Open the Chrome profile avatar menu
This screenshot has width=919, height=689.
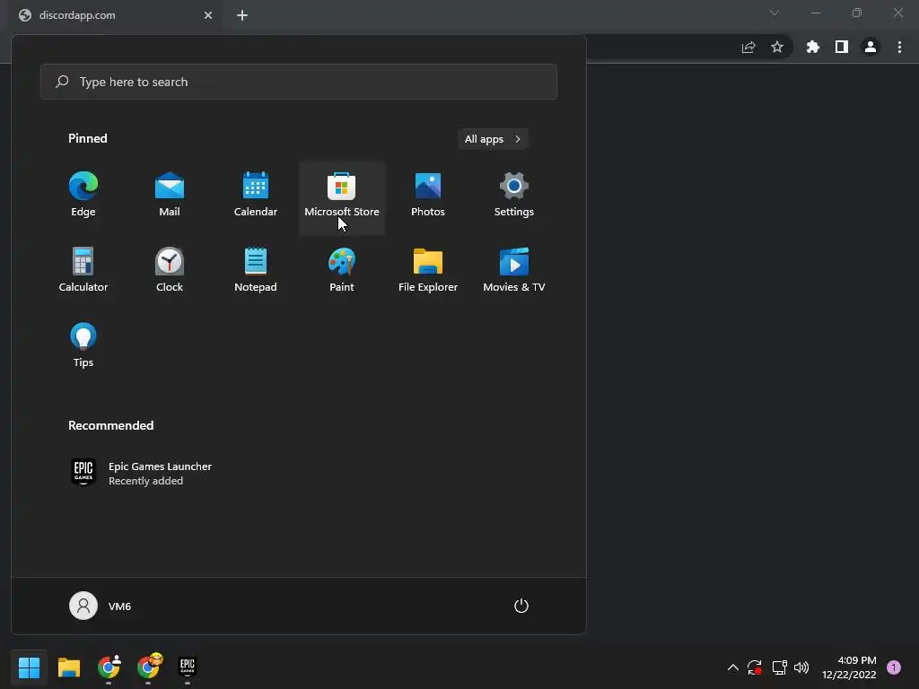[x=871, y=47]
